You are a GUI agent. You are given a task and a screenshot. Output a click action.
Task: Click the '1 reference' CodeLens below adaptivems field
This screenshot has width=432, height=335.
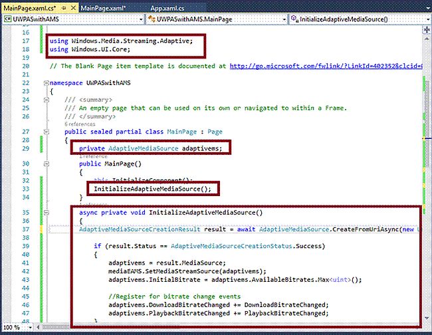93,156
